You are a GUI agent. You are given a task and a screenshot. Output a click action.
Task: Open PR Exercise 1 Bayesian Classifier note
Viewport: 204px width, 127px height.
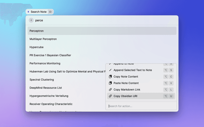pos(50,55)
